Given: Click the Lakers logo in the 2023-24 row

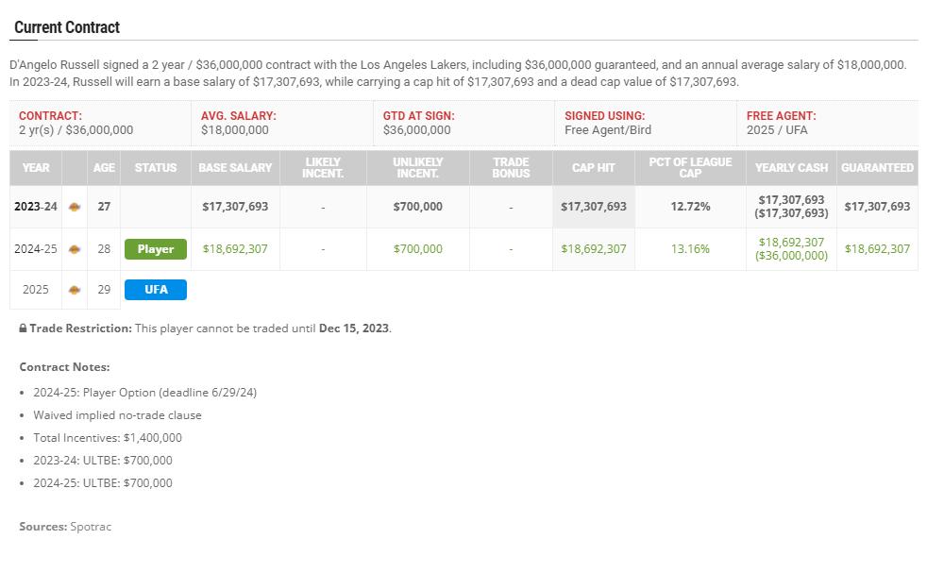Looking at the screenshot, I should click(x=75, y=207).
